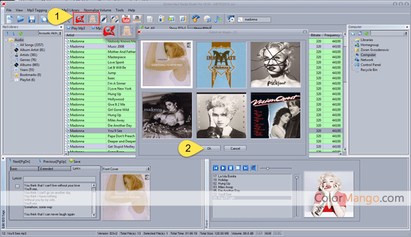
Task: Click the red-marked icon after the next-track button
Action: pyautogui.click(x=253, y=168)
